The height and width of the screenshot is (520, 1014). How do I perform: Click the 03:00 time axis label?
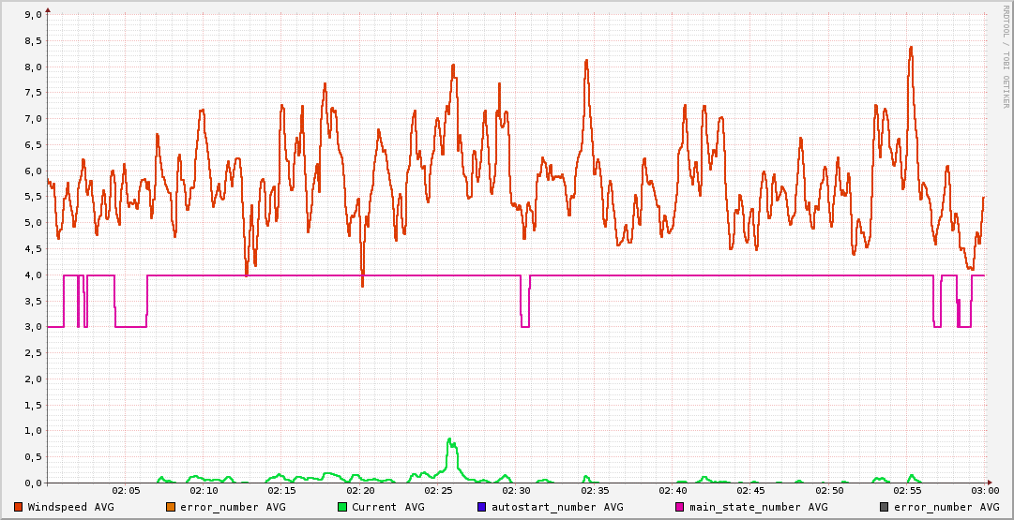coord(985,491)
